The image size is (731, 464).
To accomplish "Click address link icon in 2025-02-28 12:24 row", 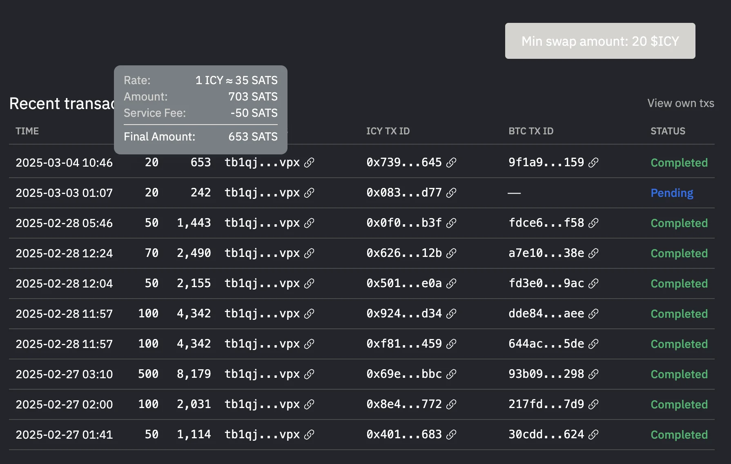I will (x=309, y=253).
